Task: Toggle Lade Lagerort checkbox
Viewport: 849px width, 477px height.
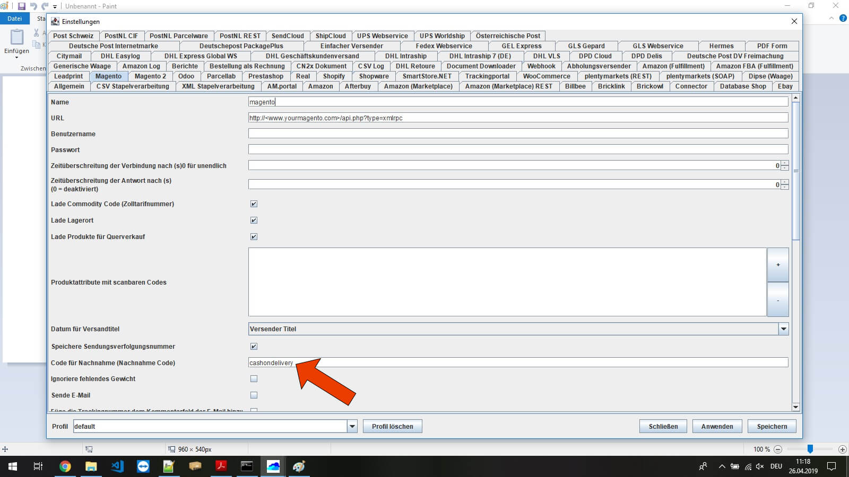Action: click(254, 220)
